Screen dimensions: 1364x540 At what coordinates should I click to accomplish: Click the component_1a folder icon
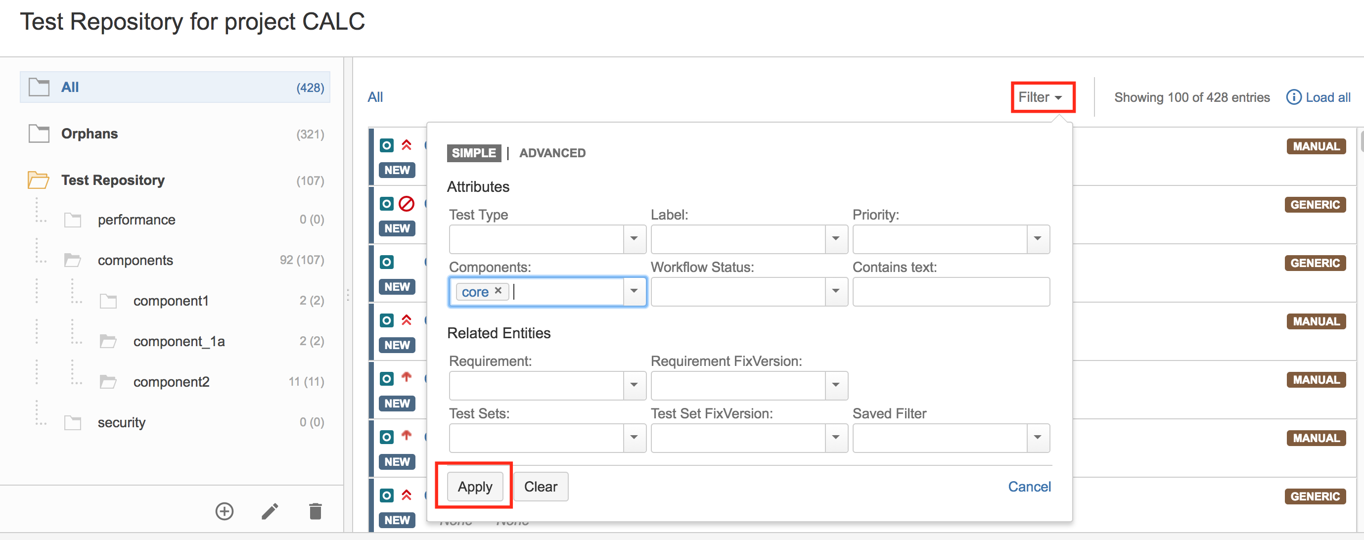(x=108, y=342)
